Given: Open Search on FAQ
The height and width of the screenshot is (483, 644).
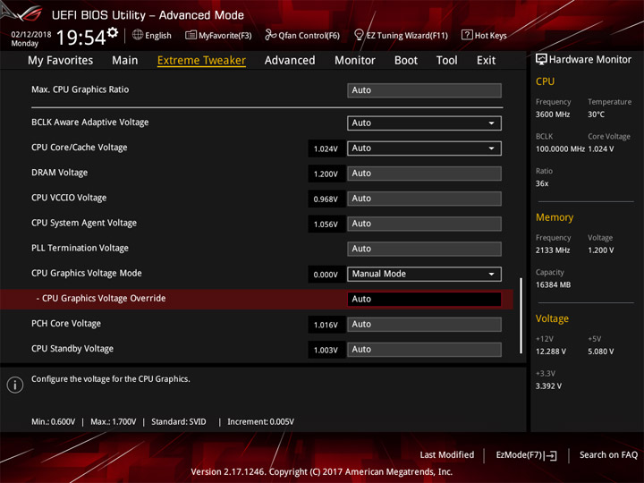Looking at the screenshot, I should [608, 455].
